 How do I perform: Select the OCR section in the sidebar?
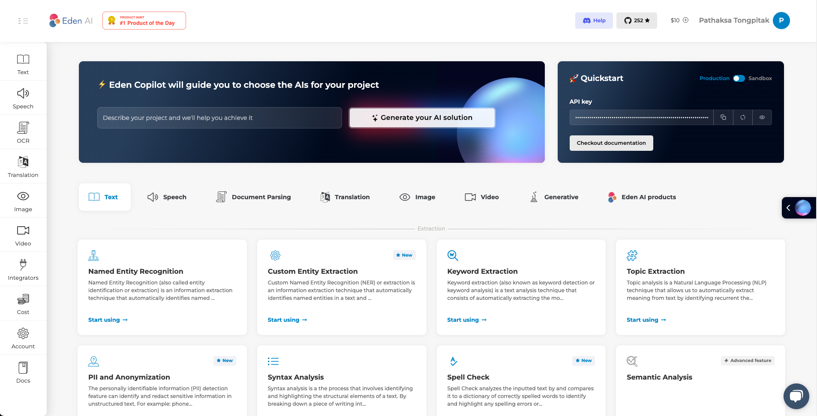tap(23, 132)
